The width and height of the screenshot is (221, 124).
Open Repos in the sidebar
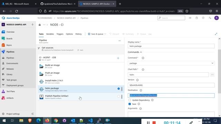(9, 45)
